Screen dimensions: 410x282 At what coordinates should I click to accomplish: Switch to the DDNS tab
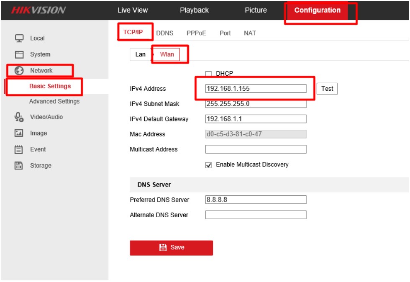164,33
